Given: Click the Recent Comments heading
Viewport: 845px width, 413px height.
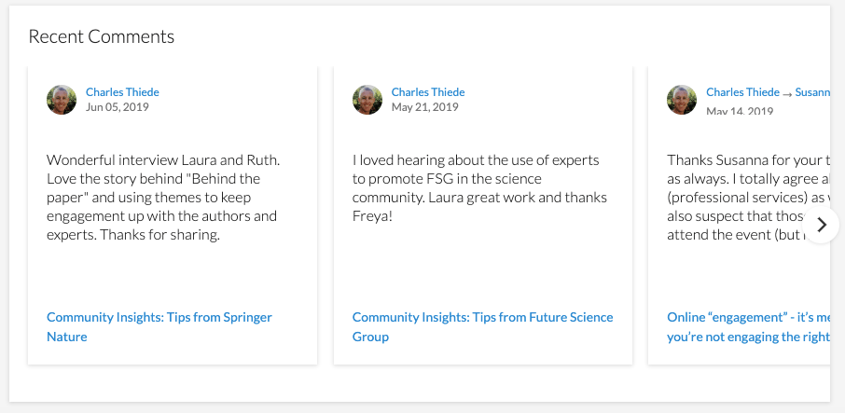Looking at the screenshot, I should pos(102,37).
